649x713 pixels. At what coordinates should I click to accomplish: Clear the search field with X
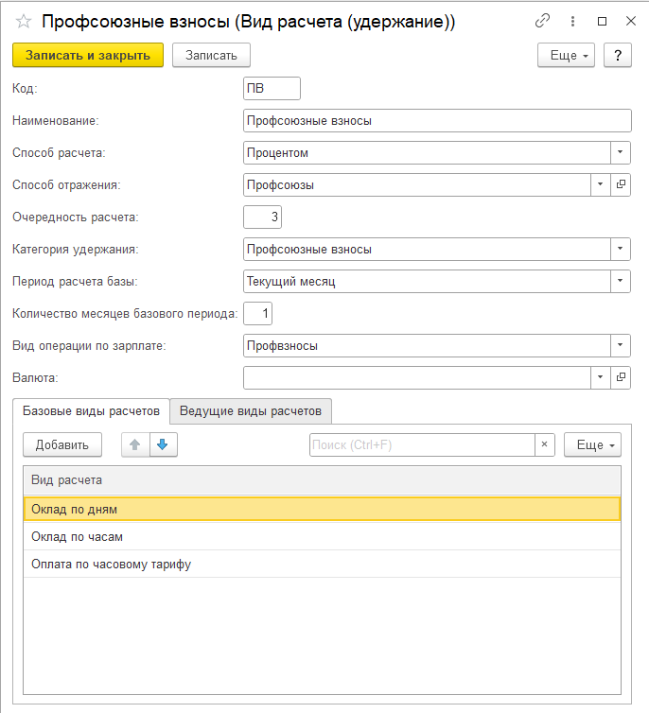[x=544, y=444]
